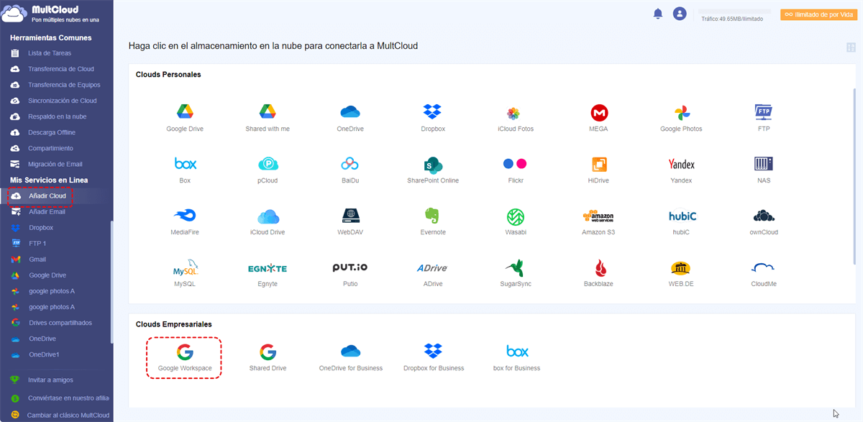Click Invitar a amigos link

click(50, 380)
